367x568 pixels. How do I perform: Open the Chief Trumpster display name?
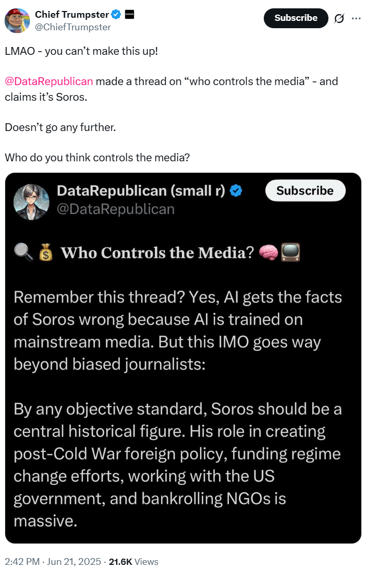click(72, 15)
